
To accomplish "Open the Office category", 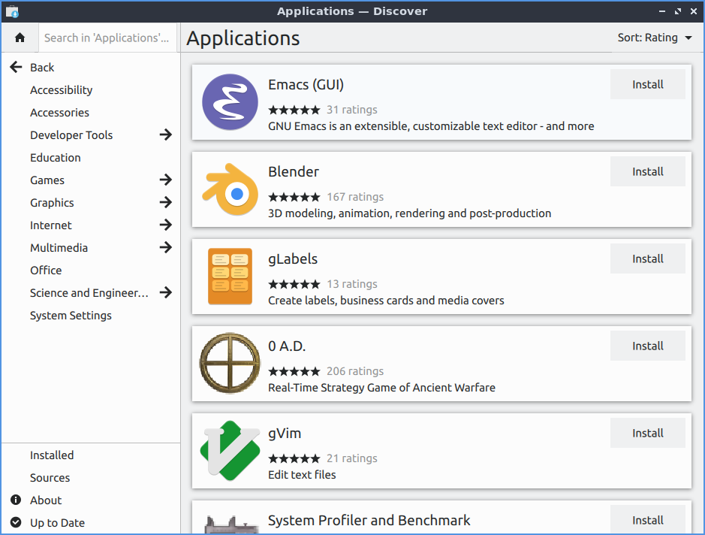I will (46, 271).
